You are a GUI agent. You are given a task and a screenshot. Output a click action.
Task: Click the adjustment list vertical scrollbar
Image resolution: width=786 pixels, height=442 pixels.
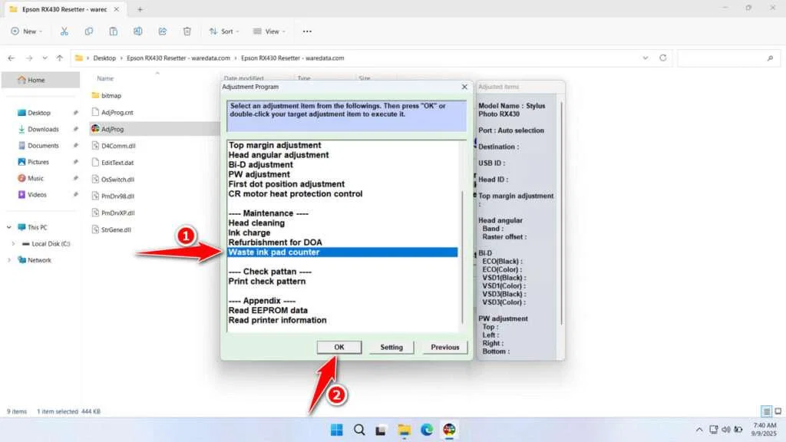(x=462, y=253)
